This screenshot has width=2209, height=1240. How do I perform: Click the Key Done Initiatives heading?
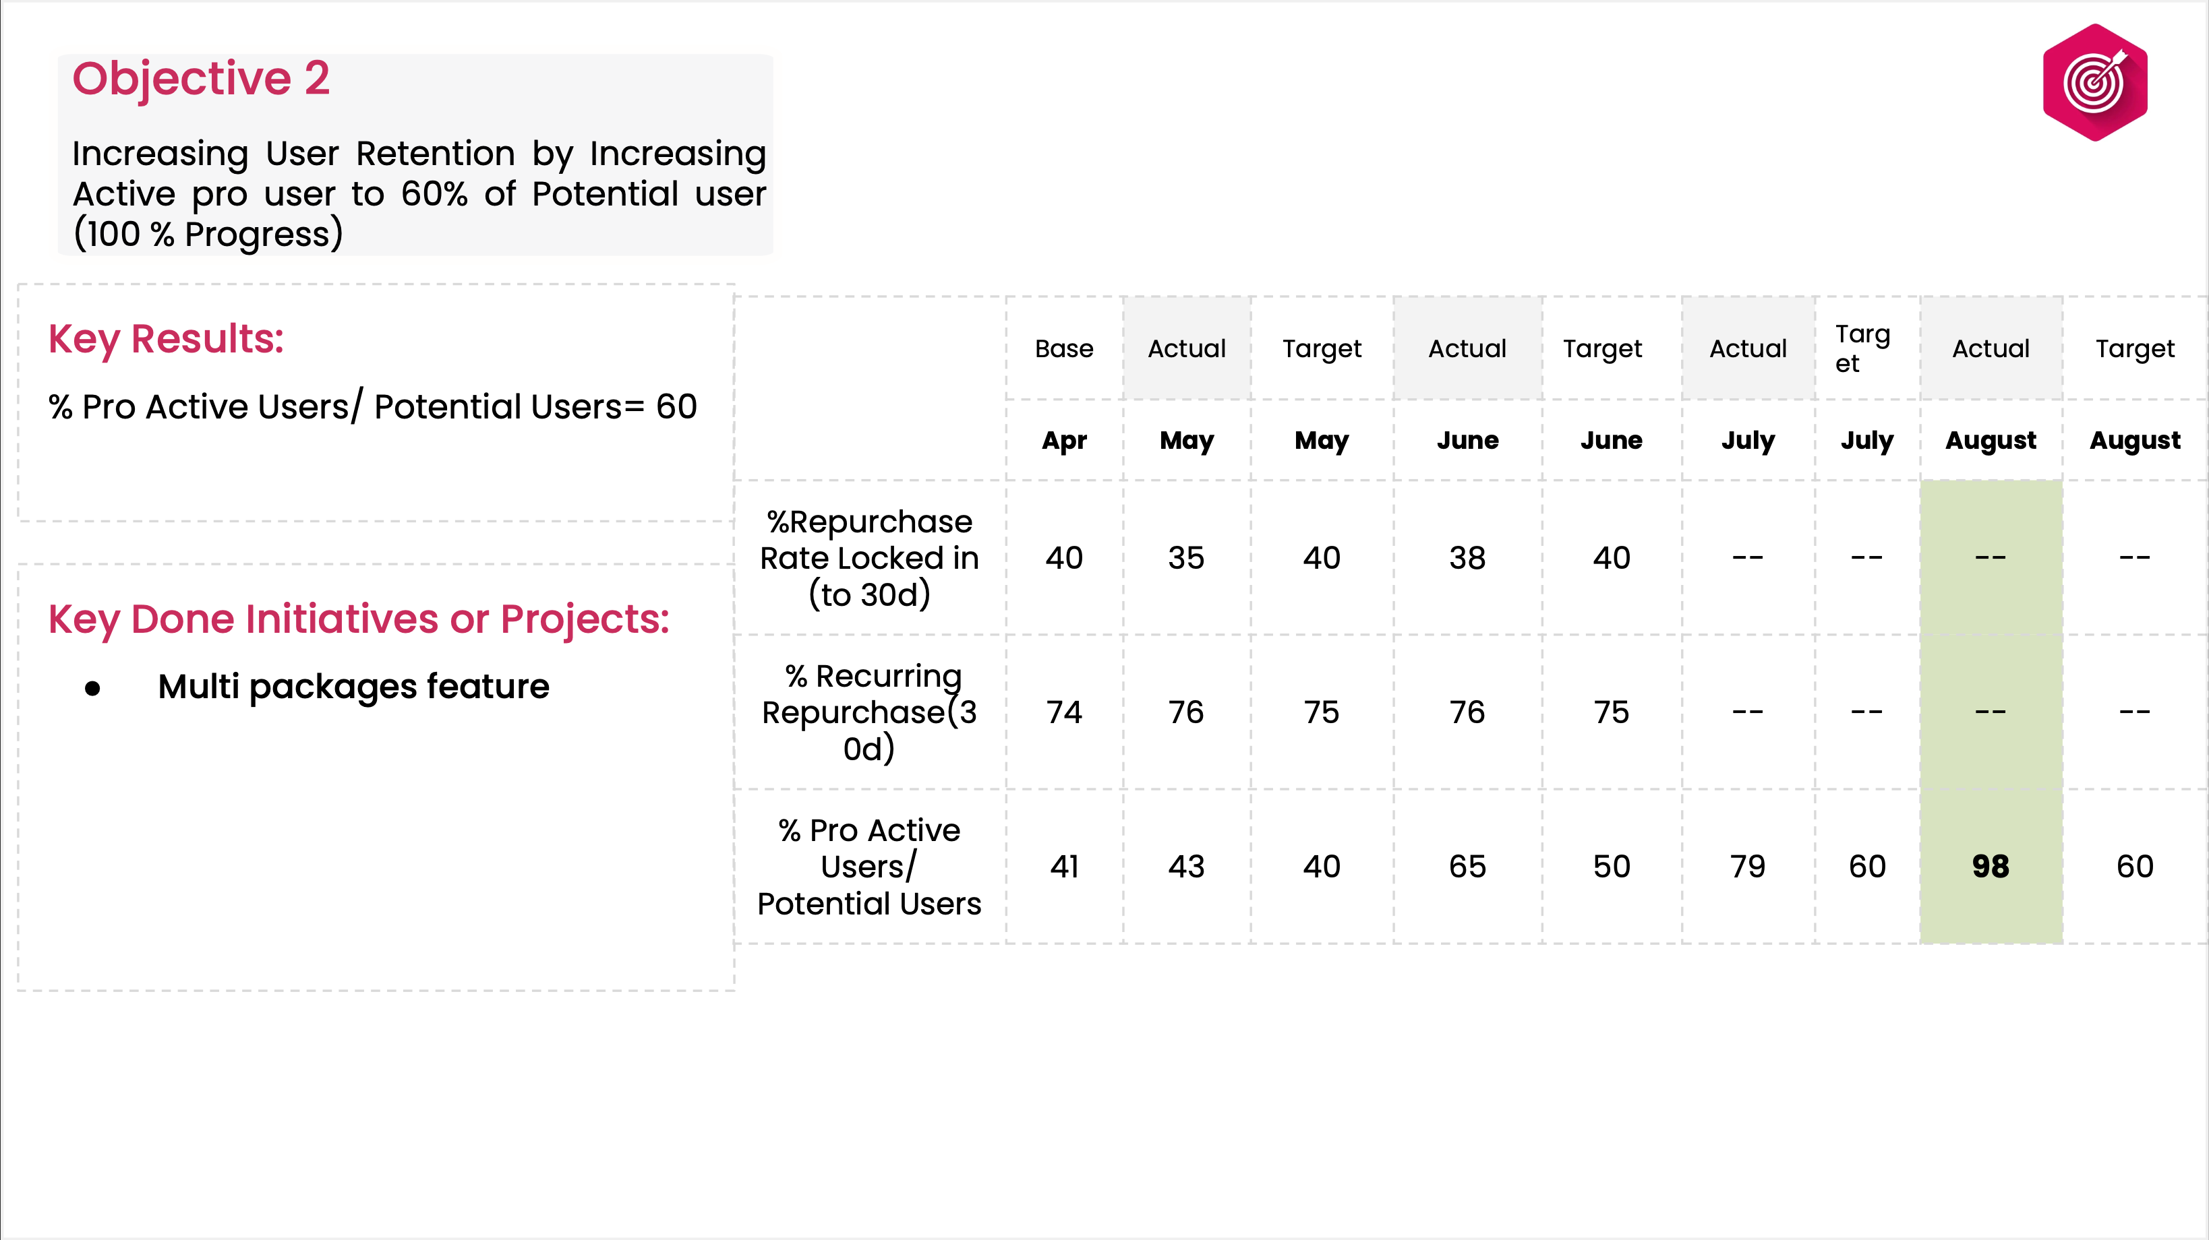click(359, 619)
